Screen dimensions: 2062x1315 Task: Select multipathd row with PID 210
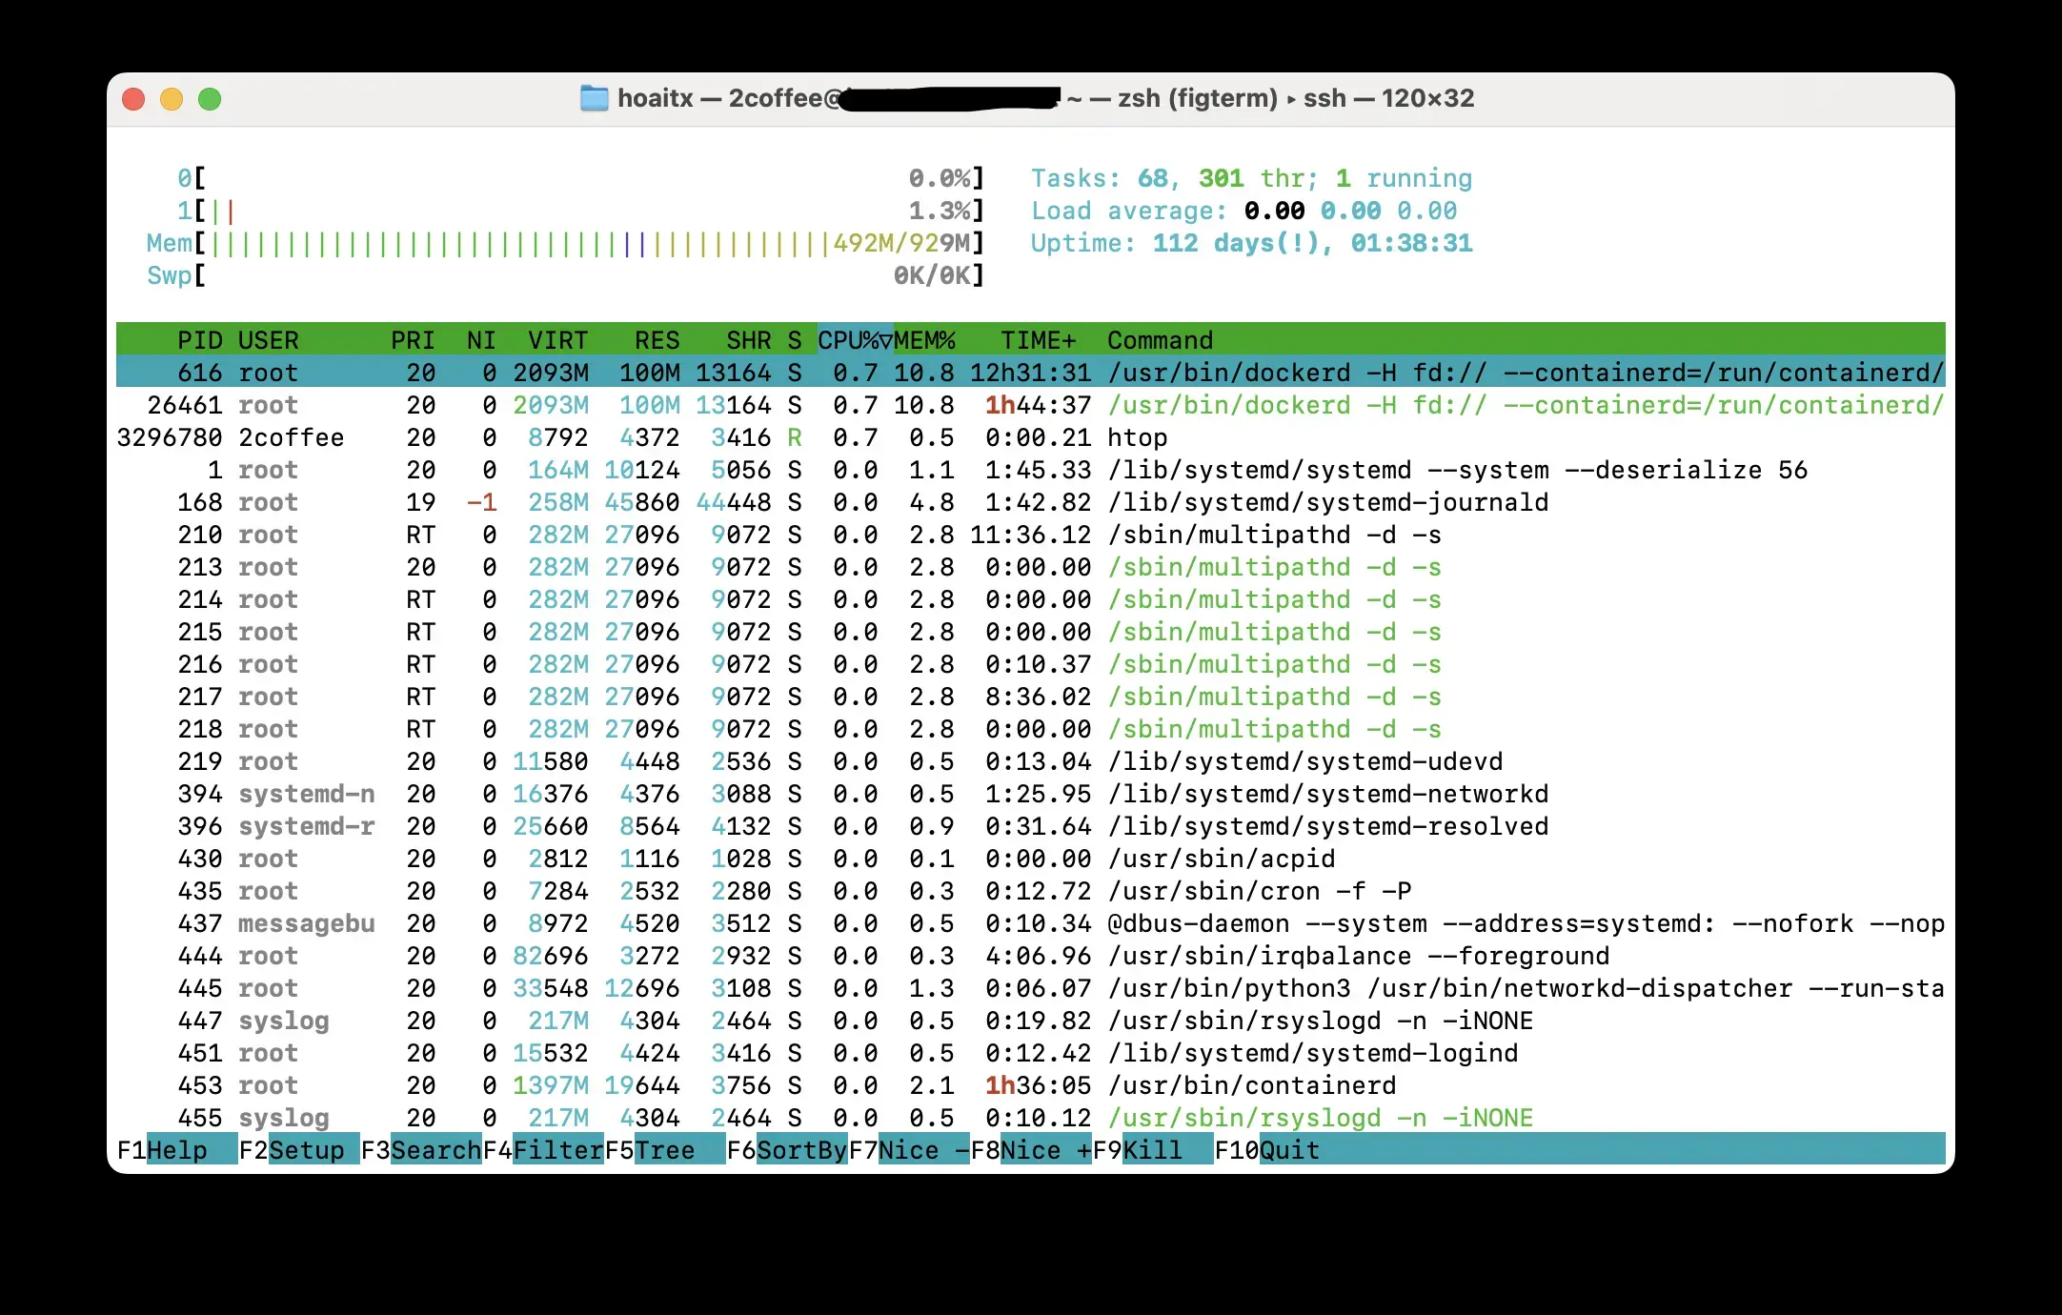[x=1030, y=535]
